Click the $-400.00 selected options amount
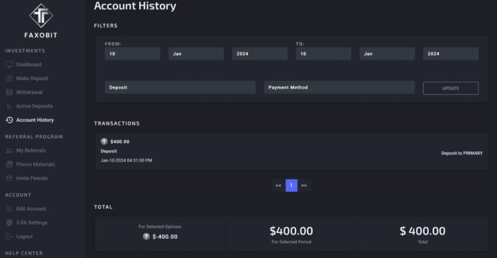Viewport: 497px width, 258px height. 165,237
